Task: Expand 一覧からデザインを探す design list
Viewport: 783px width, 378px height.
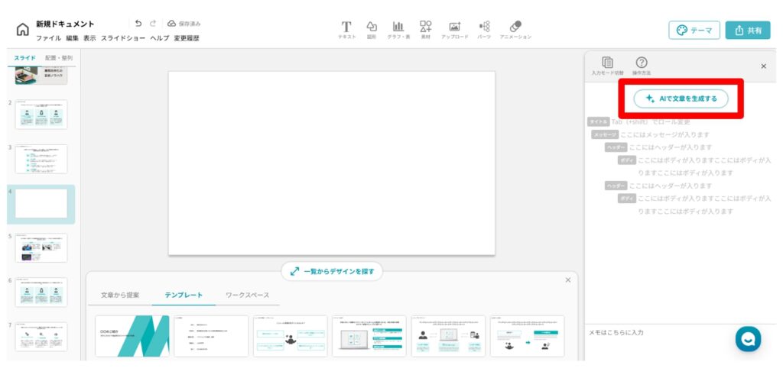Action: point(332,271)
